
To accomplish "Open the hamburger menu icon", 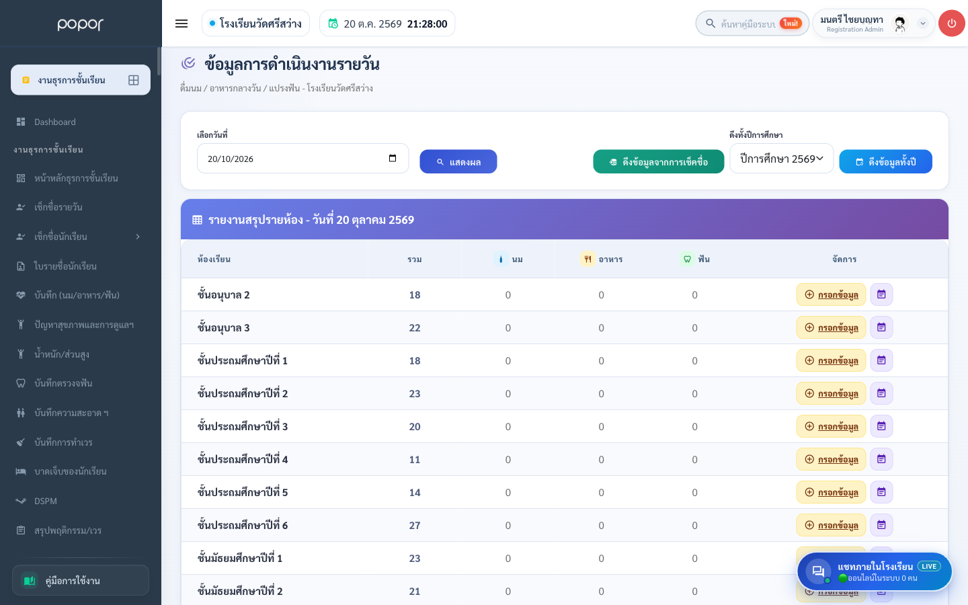I will (x=182, y=24).
